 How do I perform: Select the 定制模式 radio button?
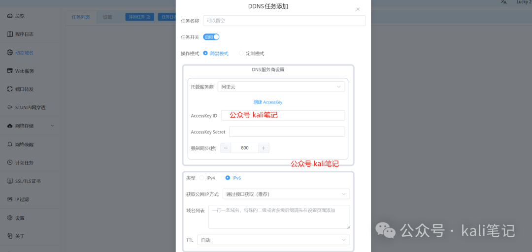241,53
